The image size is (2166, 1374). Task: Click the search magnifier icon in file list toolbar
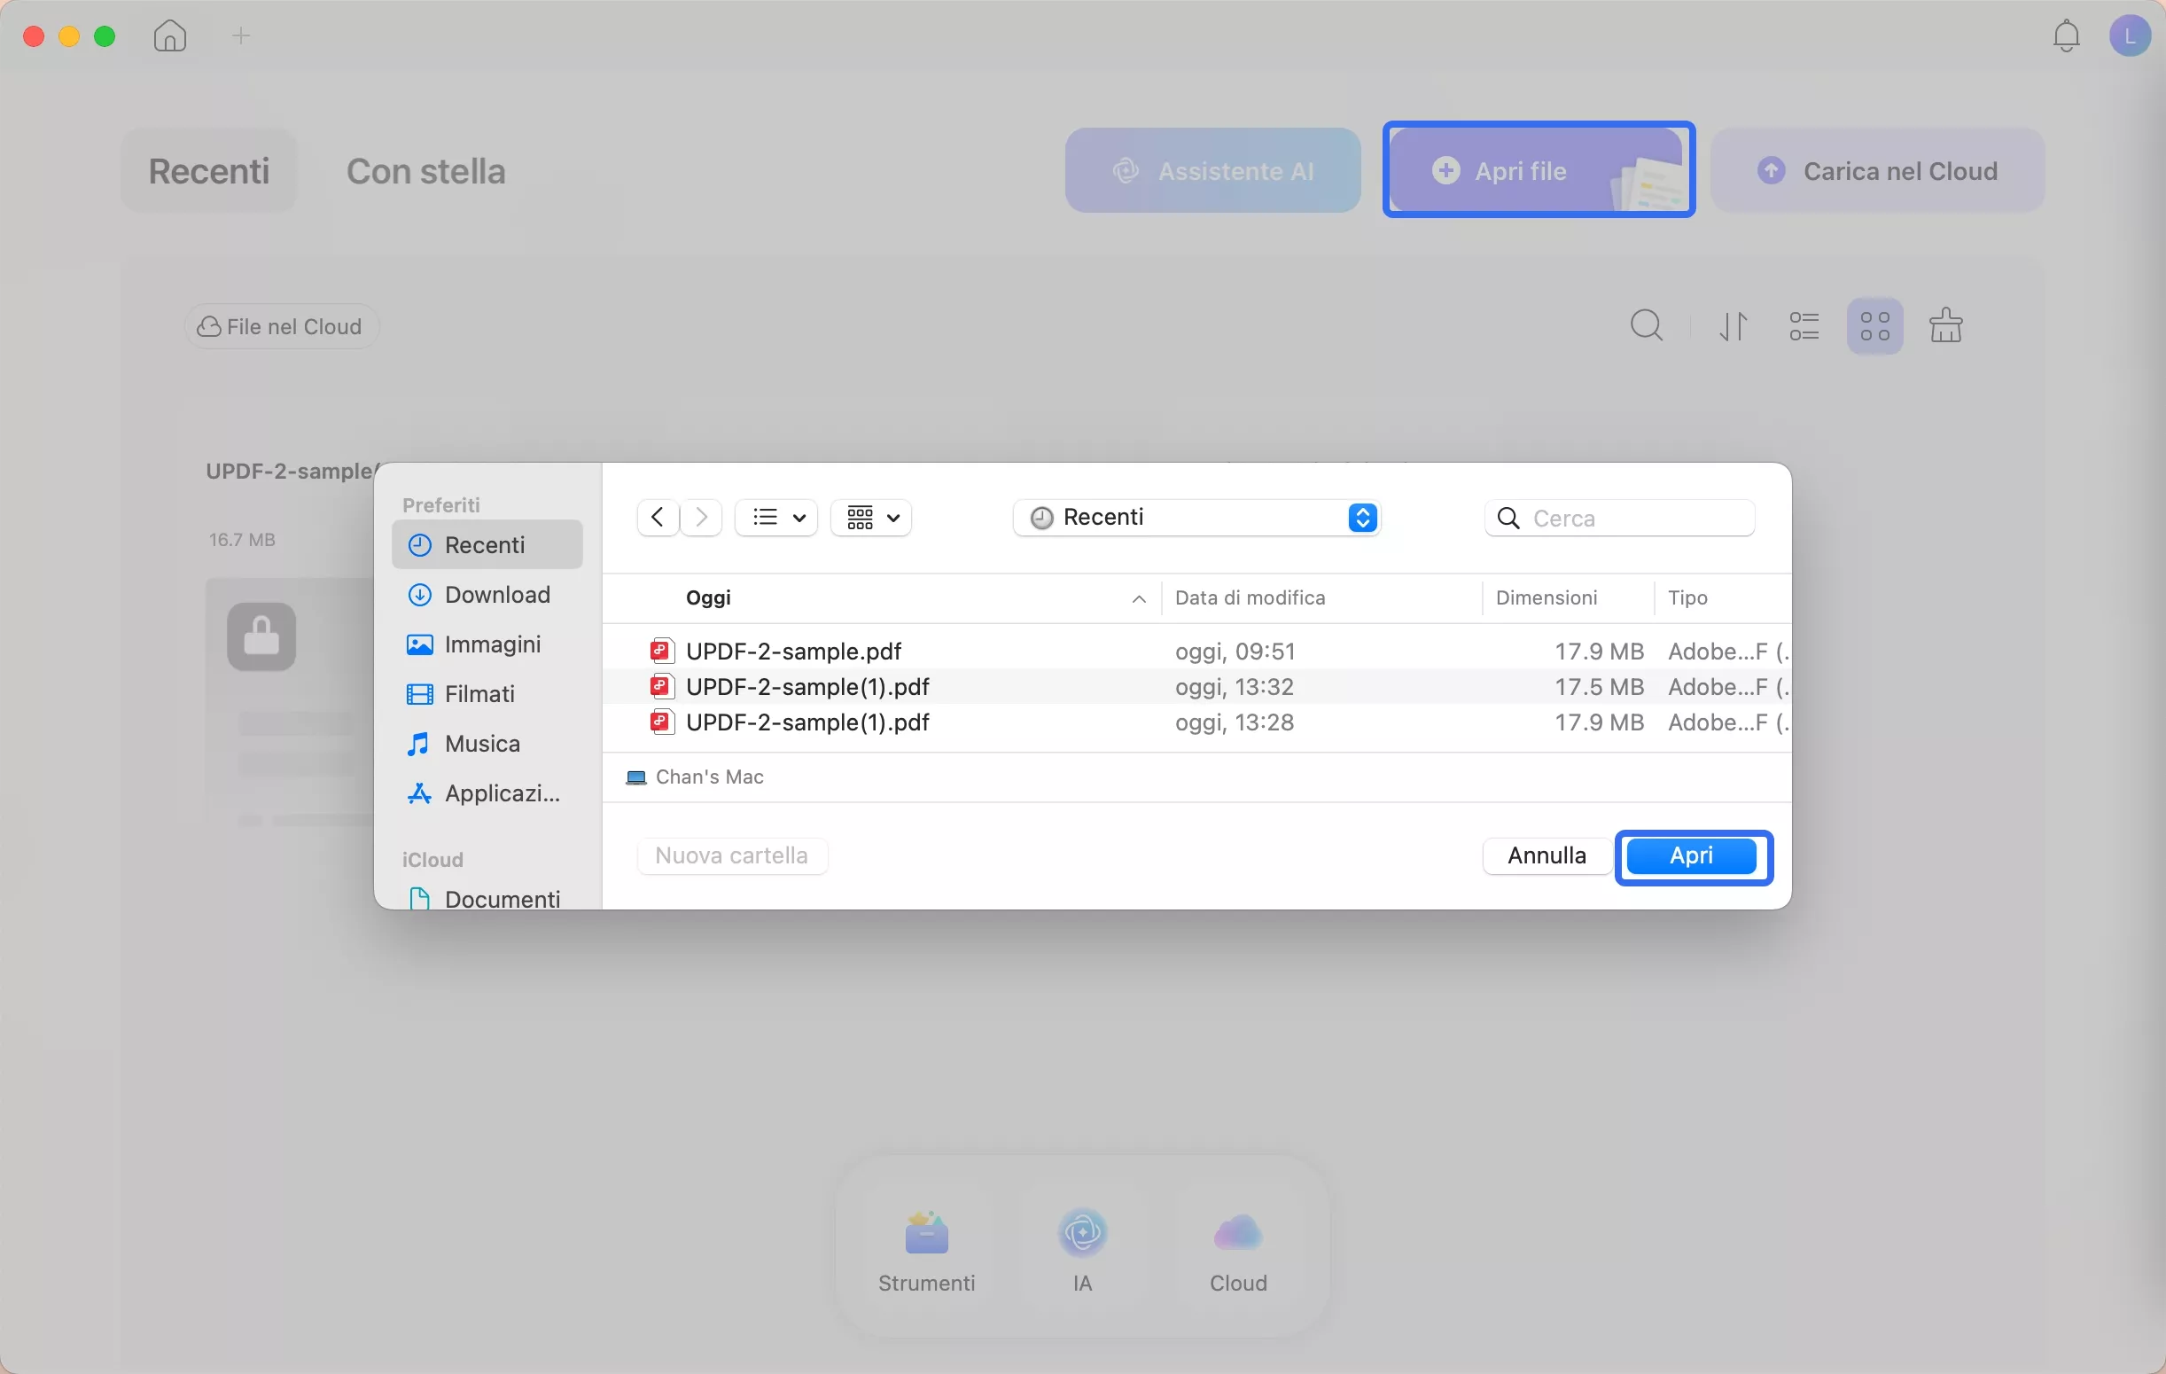coord(1646,325)
